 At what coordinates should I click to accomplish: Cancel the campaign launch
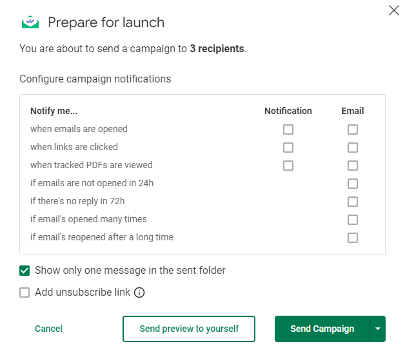pos(48,329)
